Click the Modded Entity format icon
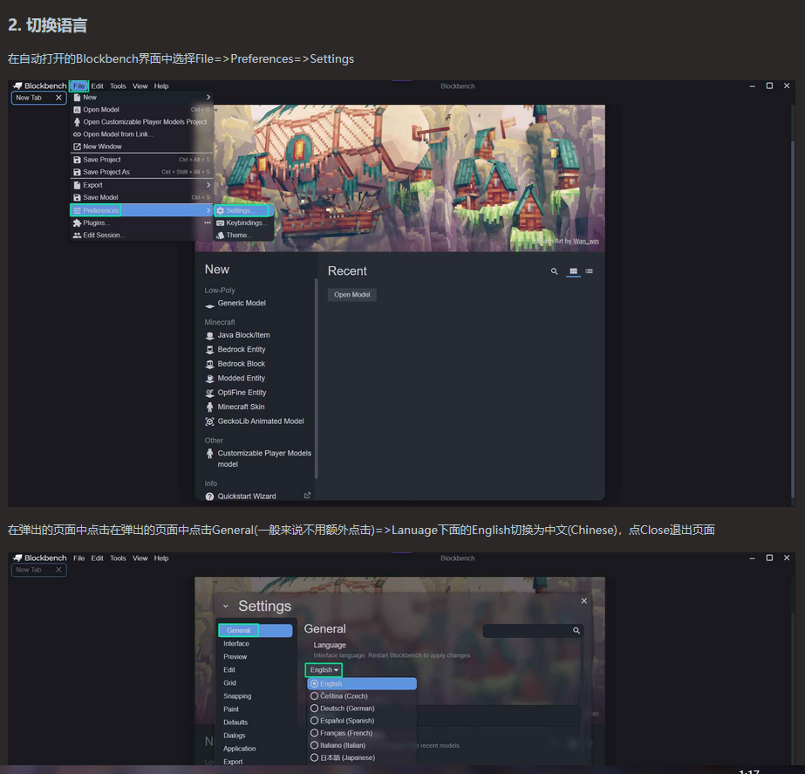805x774 pixels. point(209,379)
